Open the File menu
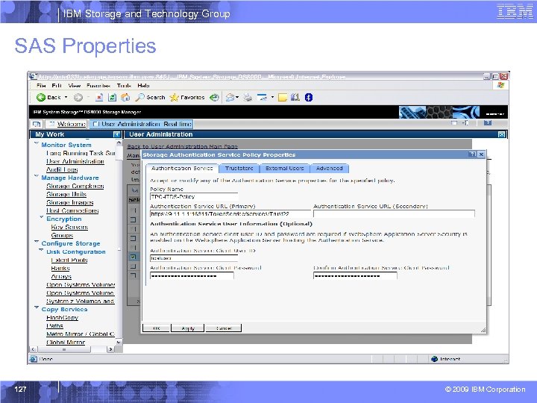This screenshot has height=403, width=537. pos(41,85)
